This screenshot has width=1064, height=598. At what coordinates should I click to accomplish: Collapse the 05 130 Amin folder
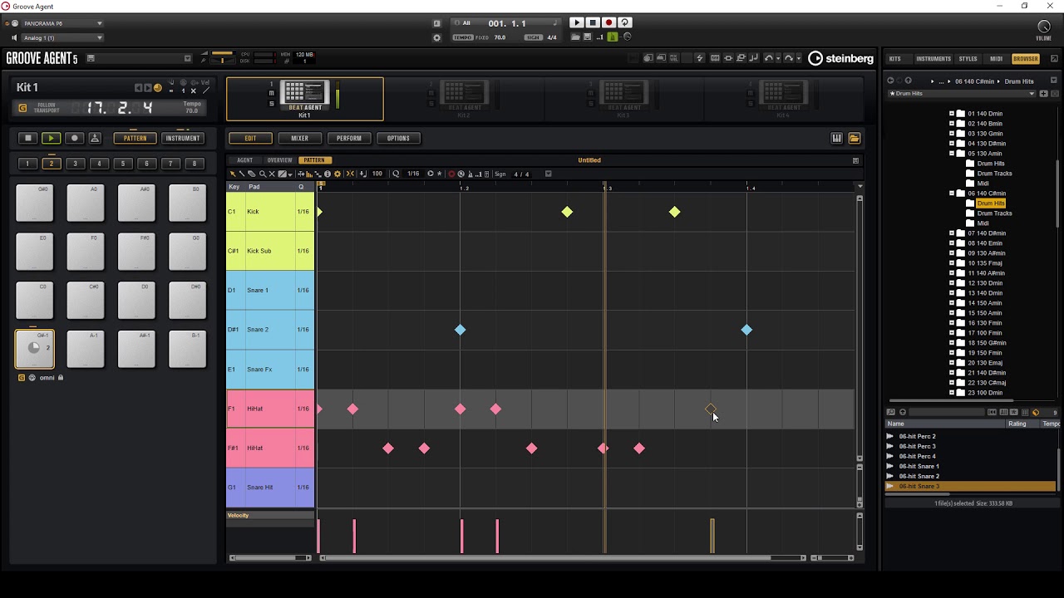pos(952,154)
